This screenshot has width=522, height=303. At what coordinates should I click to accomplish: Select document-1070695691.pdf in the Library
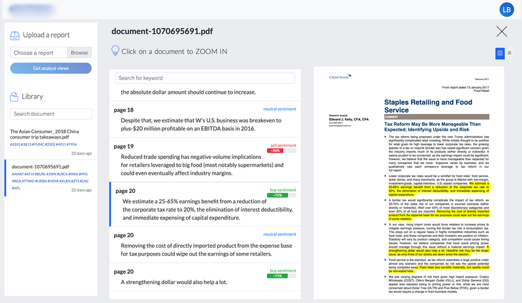point(40,167)
